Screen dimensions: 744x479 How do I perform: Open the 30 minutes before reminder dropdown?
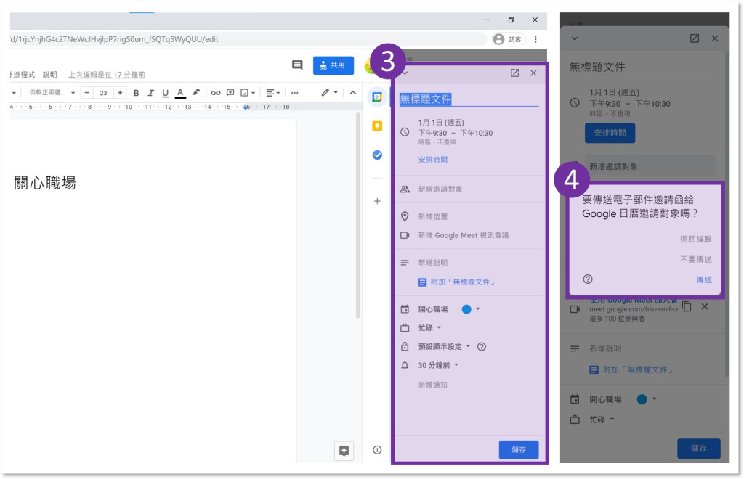pos(438,366)
